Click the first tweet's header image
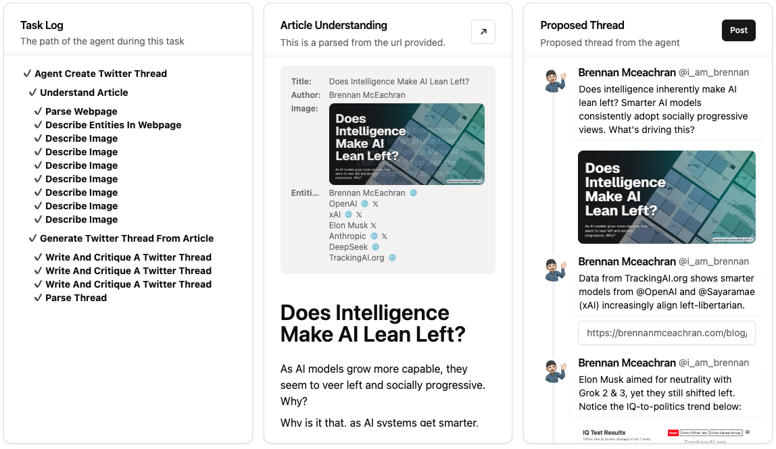The height and width of the screenshot is (449, 776). click(x=666, y=197)
